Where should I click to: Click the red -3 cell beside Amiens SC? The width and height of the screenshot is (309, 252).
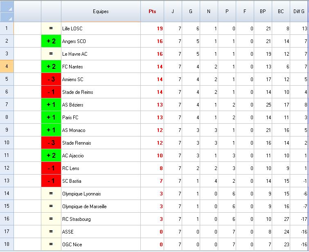click(x=51, y=79)
